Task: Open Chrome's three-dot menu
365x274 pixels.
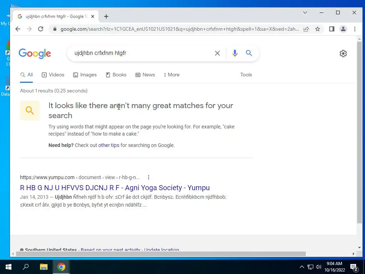Action: tap(355, 29)
